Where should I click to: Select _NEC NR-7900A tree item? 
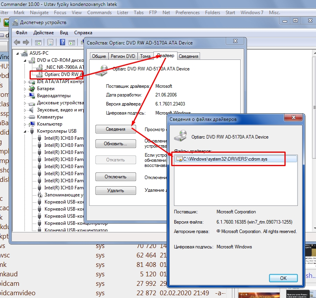pyautogui.click(x=64, y=67)
